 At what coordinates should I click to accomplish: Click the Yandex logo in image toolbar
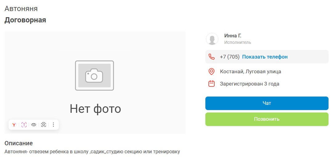[14, 125]
